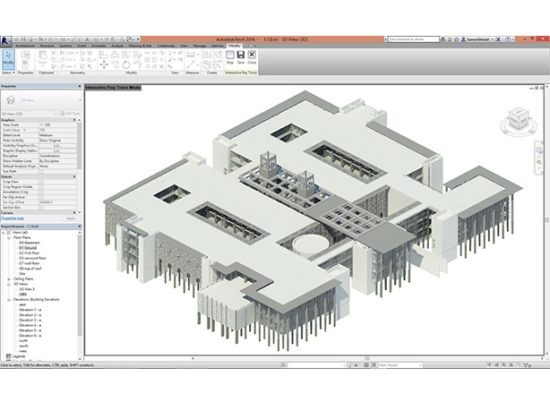Switch to the Massing & Site tab
This screenshot has width=550, height=402.
click(x=142, y=45)
